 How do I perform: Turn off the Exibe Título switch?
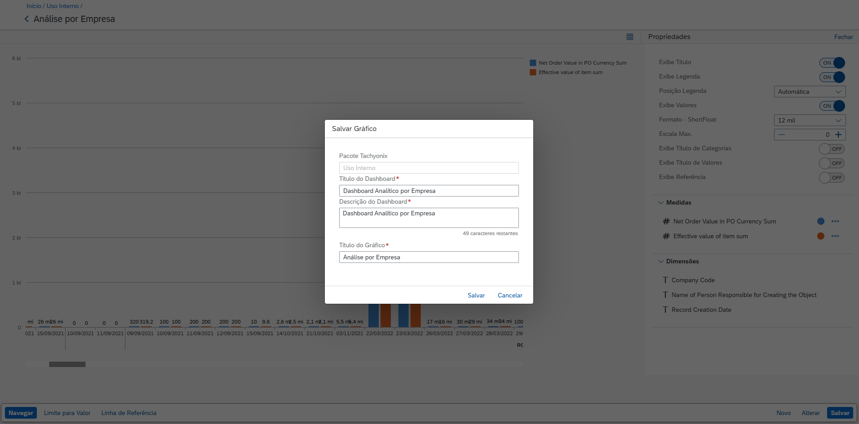point(832,63)
